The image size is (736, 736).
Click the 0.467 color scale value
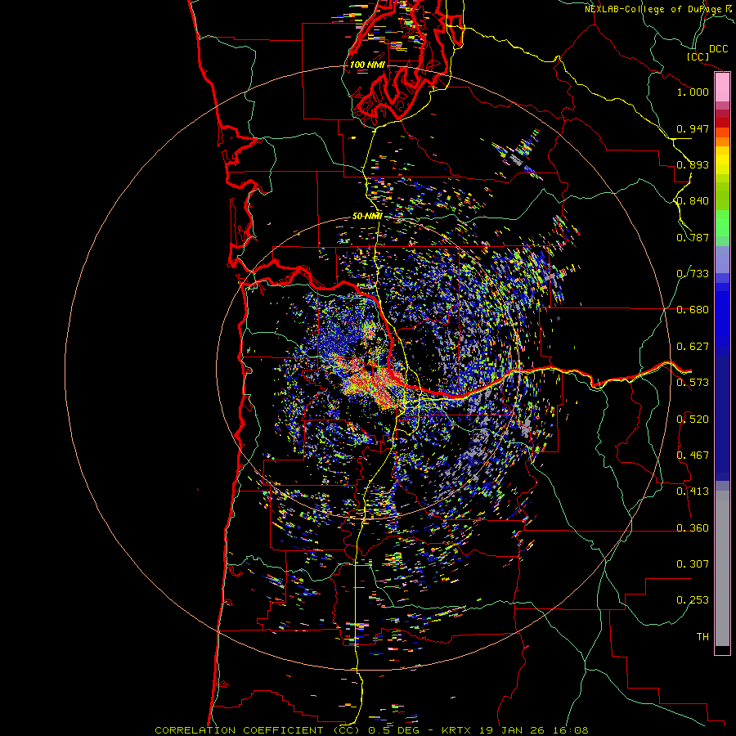[x=693, y=456]
